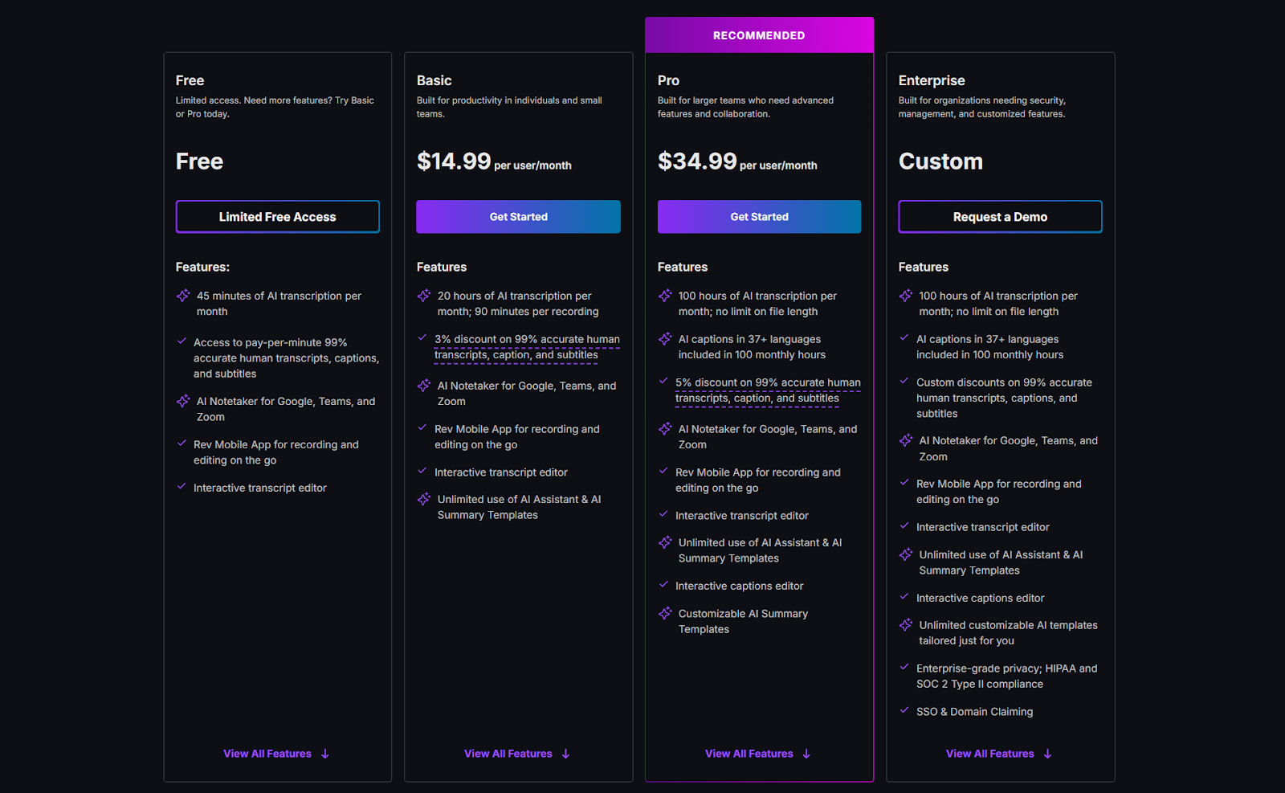Viewport: 1285px width, 793px height.
Task: Click the checkmark beside Interactive transcript editor in Basic
Action: coord(422,472)
